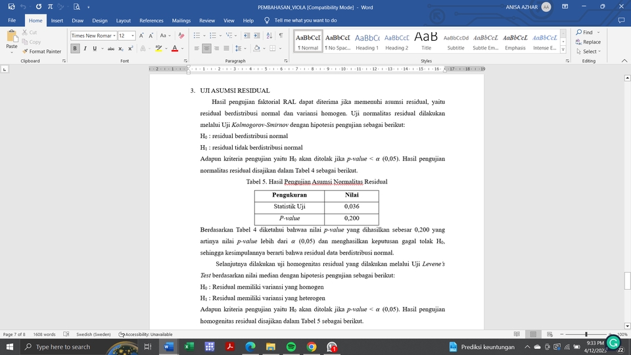
Task: Clear all formatting icon
Action: tap(181, 35)
